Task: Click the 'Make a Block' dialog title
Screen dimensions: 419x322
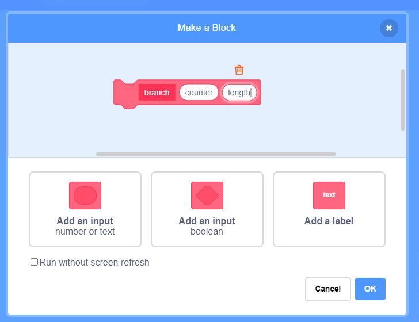Action: pos(207,28)
